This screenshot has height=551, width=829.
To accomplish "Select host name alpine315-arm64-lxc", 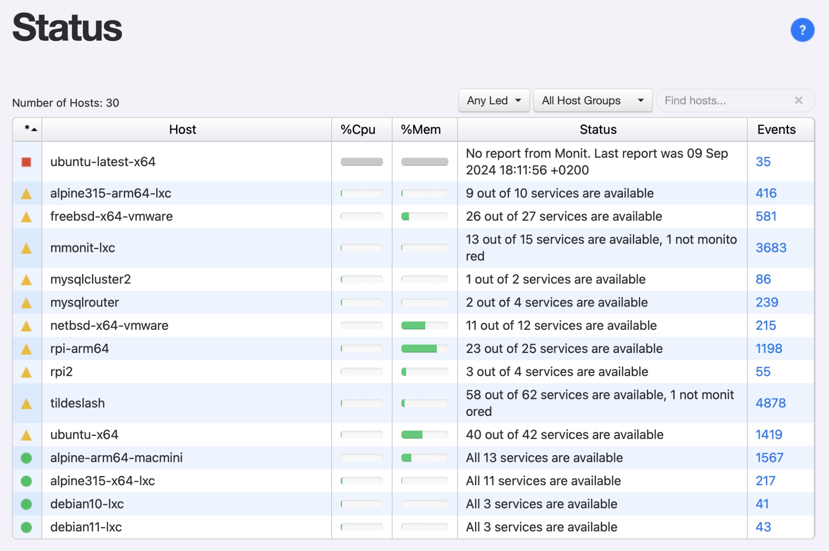I will 111,193.
